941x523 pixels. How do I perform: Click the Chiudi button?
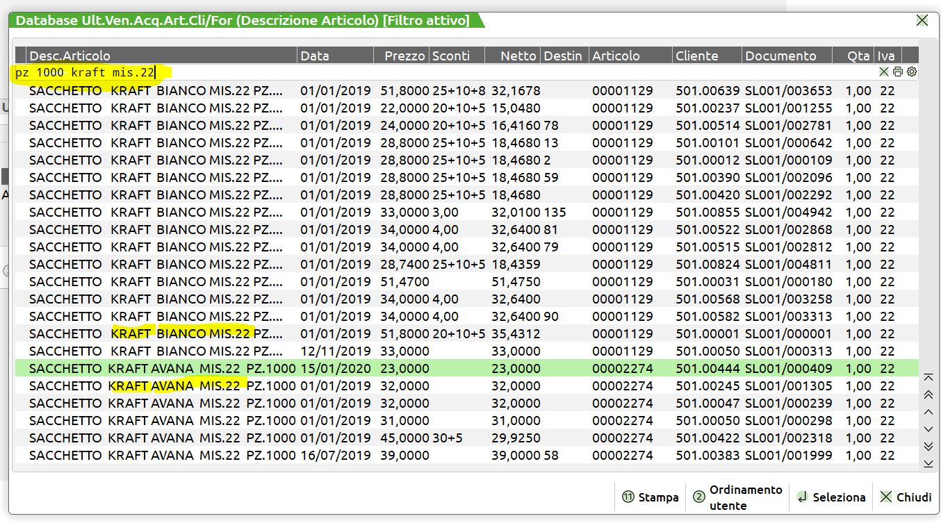click(x=906, y=497)
